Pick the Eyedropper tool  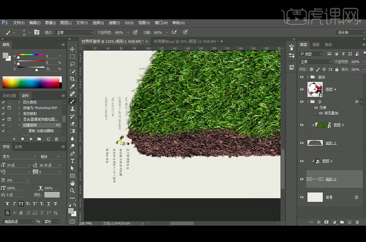tap(72, 86)
